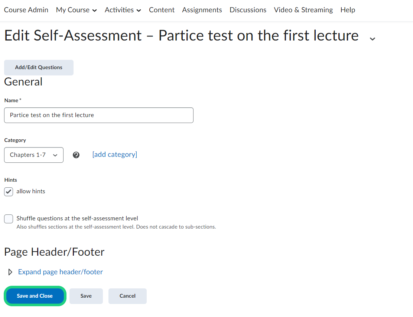Click the Save button
Screen dimensions: 413x317
[86, 296]
